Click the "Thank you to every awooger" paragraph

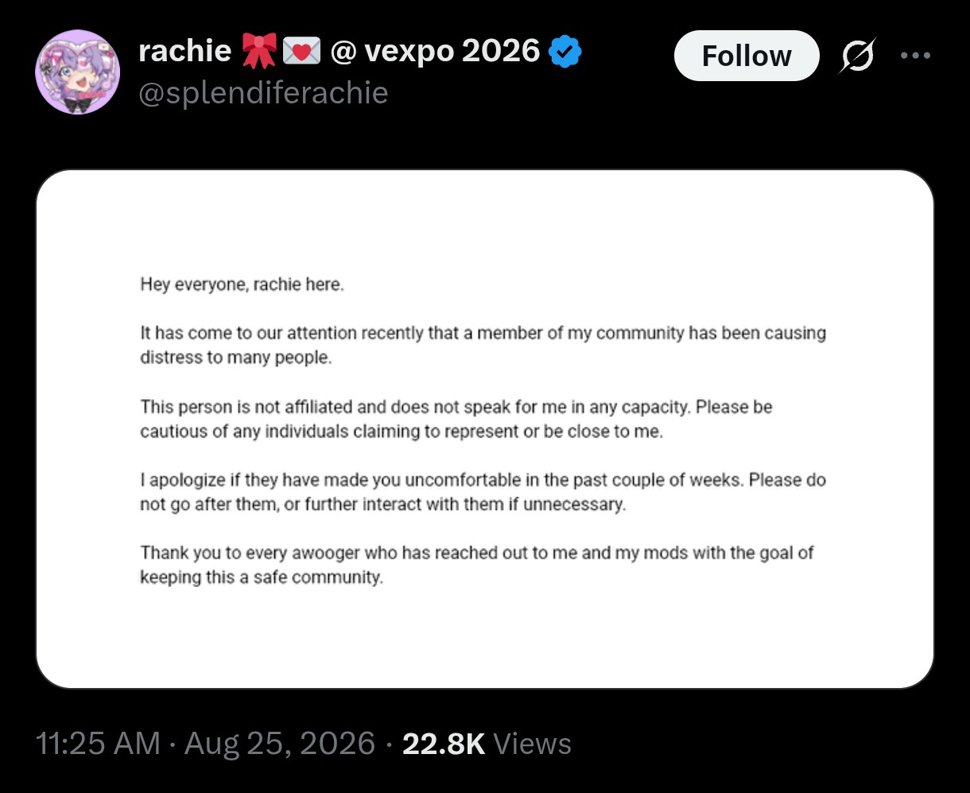pyautogui.click(x=477, y=565)
